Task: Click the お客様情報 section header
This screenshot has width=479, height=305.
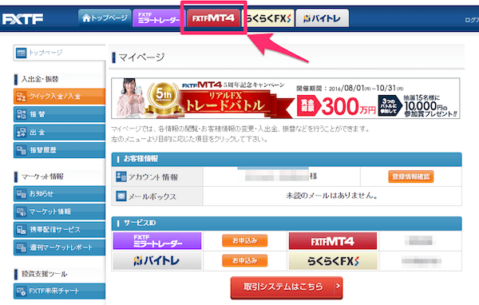Action: click(287, 159)
